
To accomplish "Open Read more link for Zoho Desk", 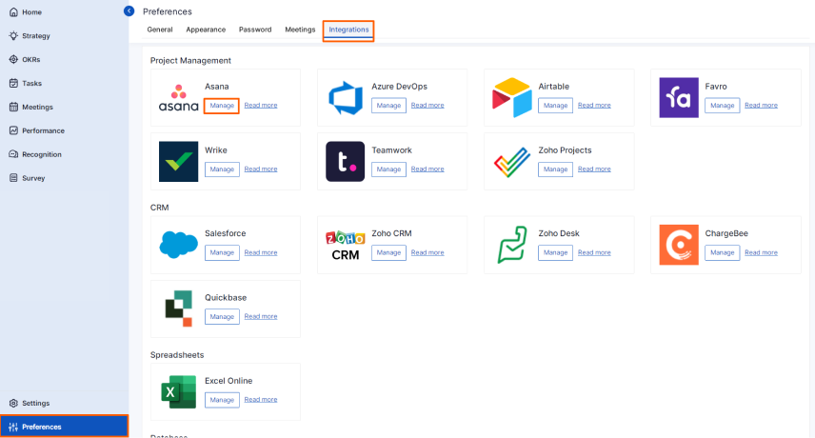I will [x=595, y=252].
